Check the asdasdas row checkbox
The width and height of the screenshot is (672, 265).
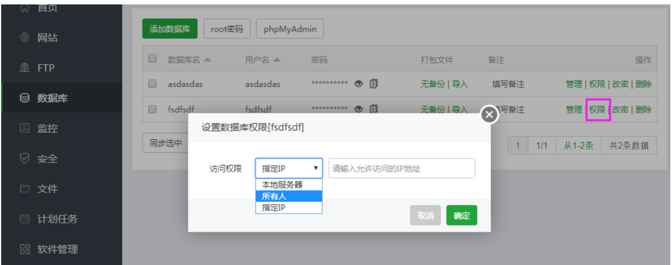[x=152, y=84]
